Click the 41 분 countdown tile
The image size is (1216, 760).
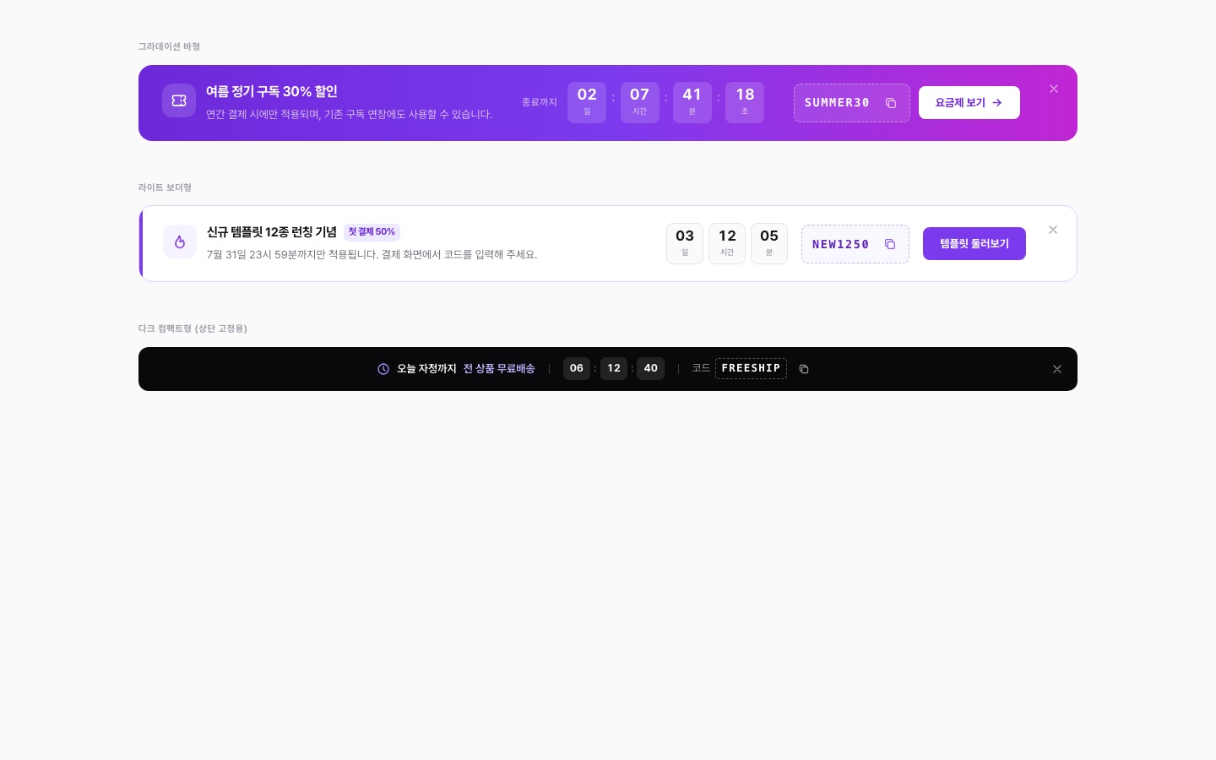[692, 102]
